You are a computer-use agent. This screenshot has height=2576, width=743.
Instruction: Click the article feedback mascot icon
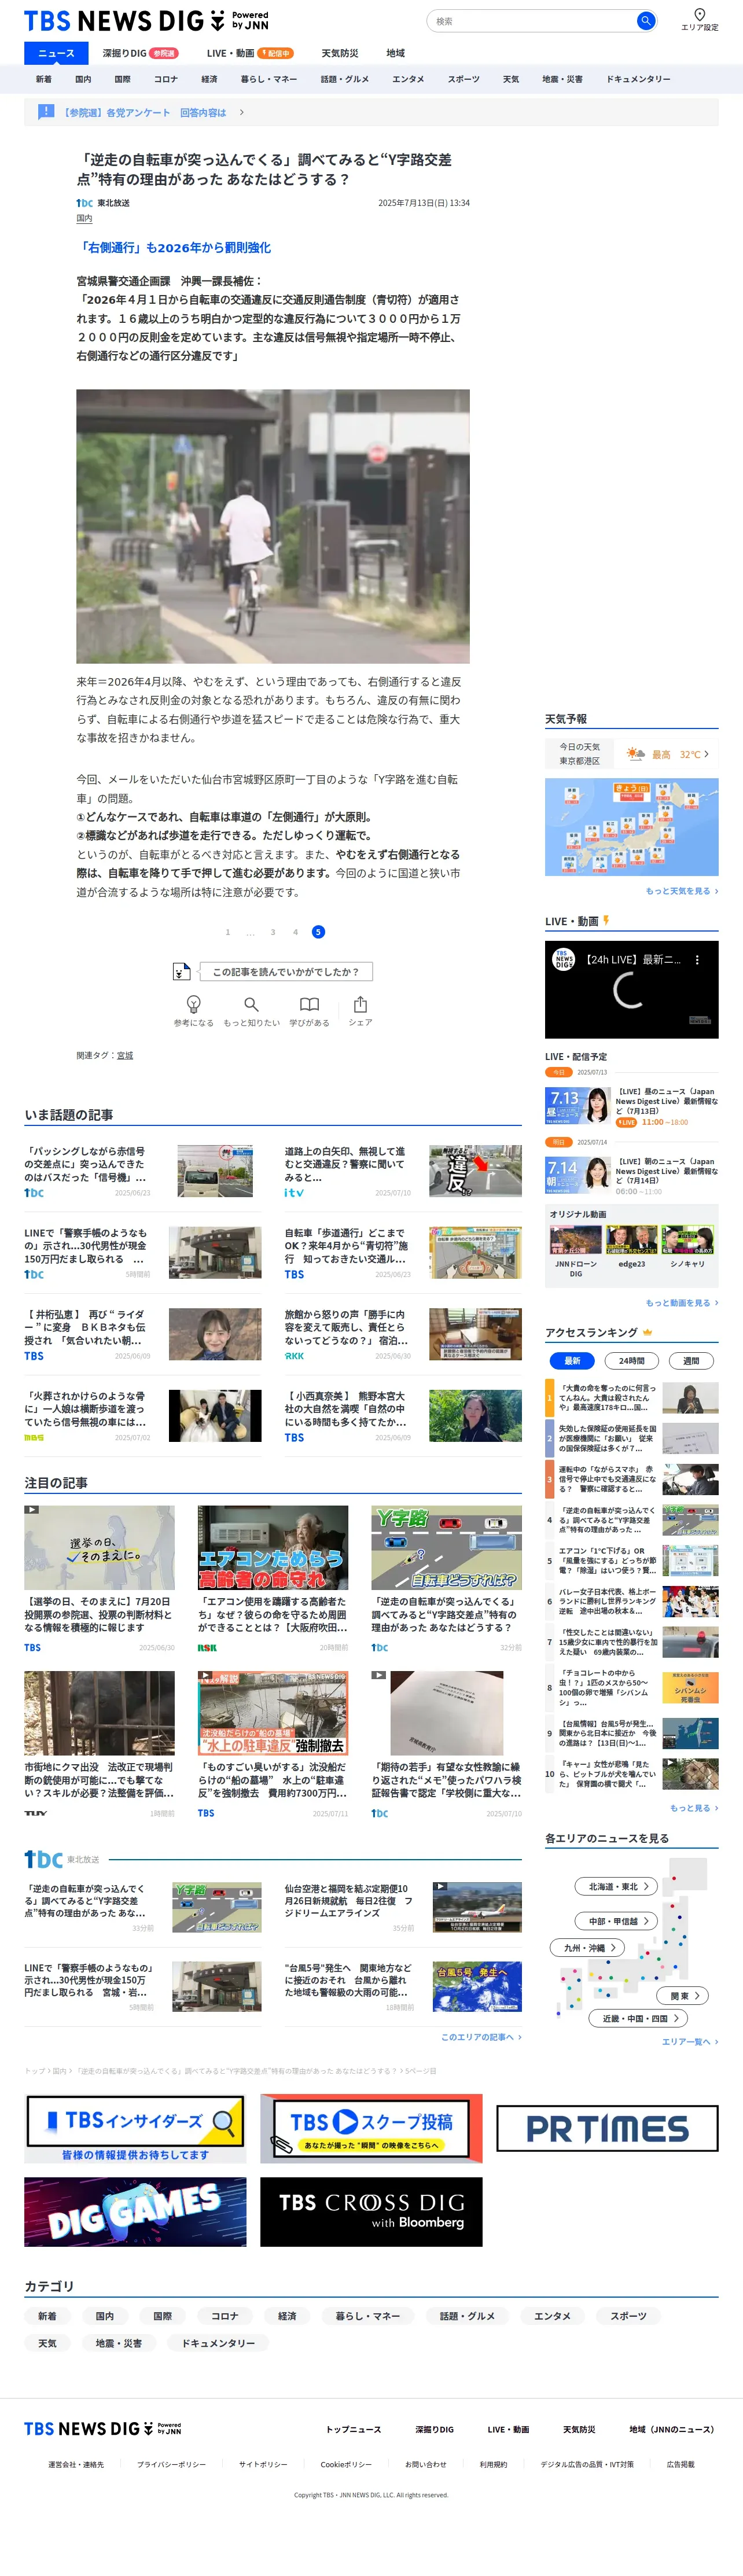coord(182,971)
